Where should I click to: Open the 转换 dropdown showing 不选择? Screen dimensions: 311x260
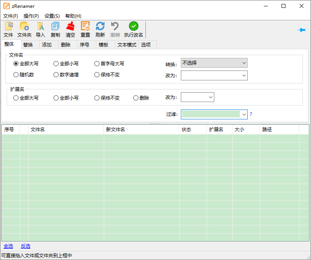click(x=214, y=63)
